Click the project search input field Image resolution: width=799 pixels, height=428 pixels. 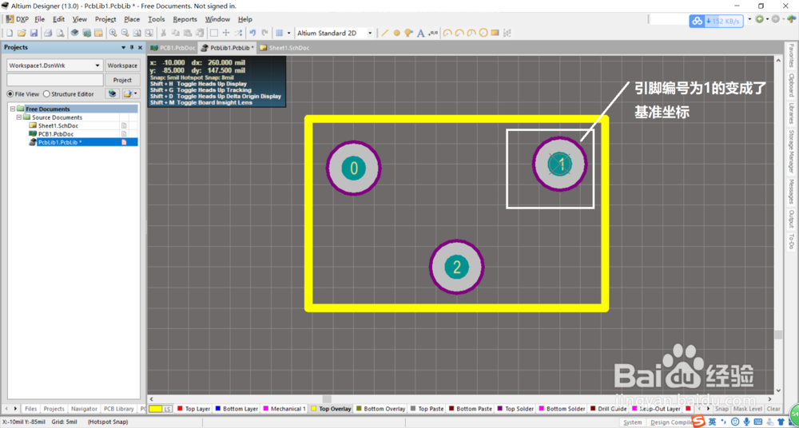tap(55, 80)
